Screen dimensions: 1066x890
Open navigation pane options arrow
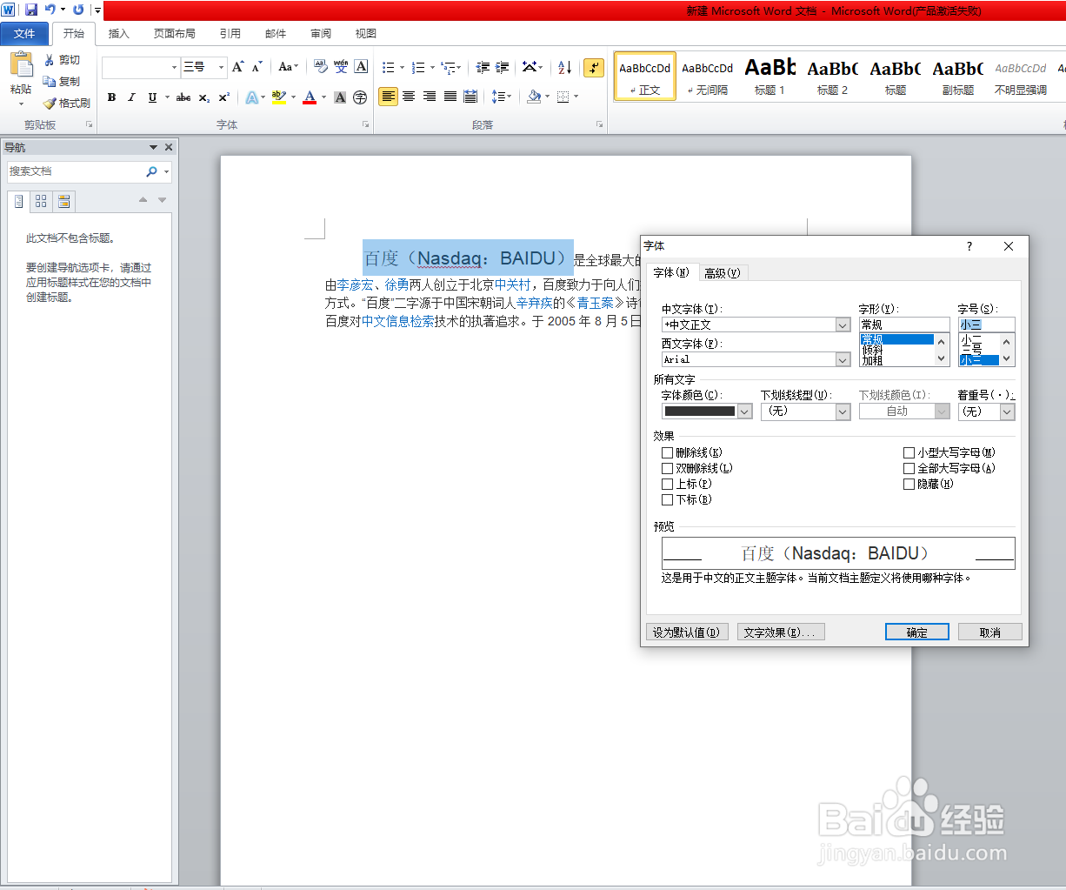(x=154, y=147)
